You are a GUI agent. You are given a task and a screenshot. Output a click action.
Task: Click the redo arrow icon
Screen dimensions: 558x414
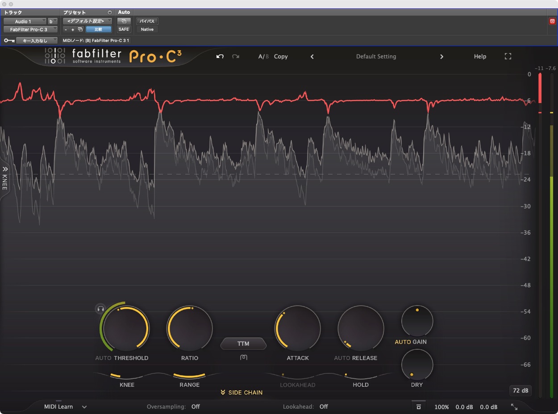click(x=236, y=57)
